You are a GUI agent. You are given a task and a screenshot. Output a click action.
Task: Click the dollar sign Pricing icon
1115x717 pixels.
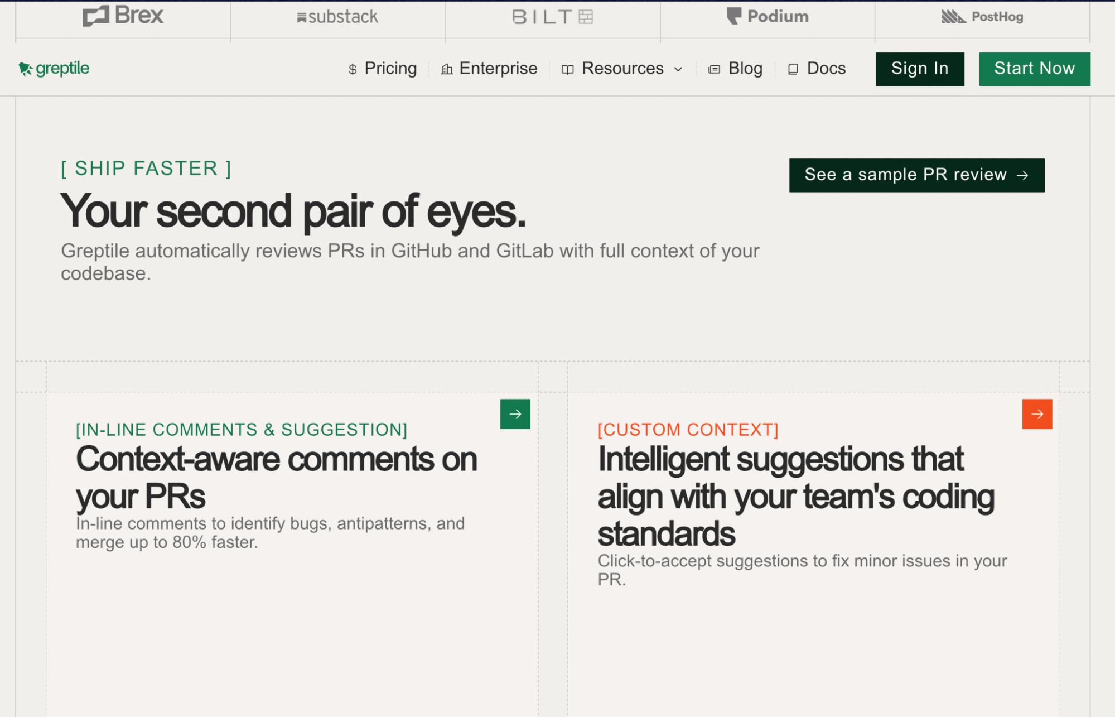click(x=353, y=69)
